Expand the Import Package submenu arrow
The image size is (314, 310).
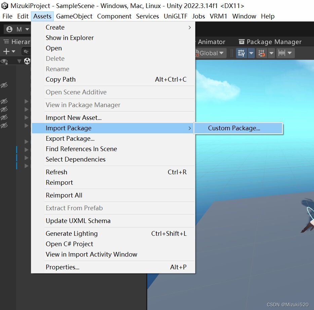click(189, 128)
